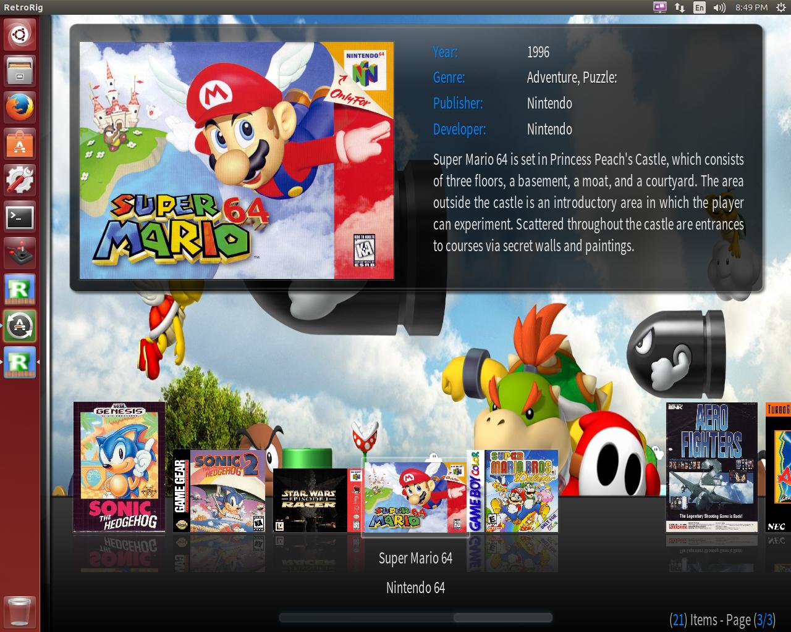This screenshot has width=791, height=632.
Task: Click the Year value 1996
Action: click(x=538, y=52)
